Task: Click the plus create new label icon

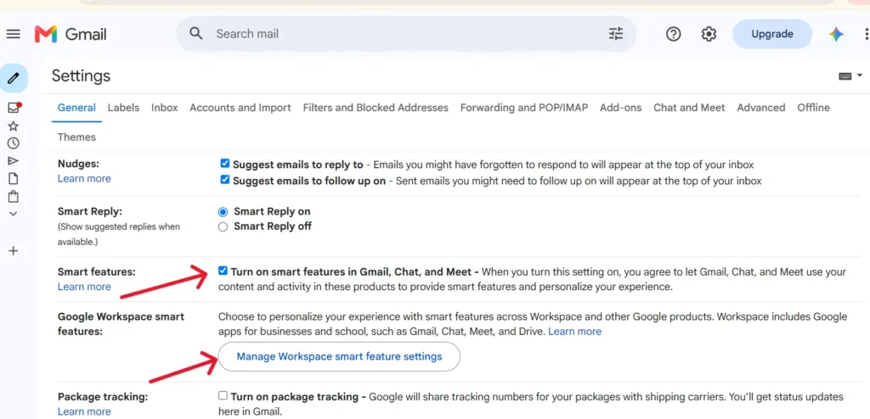Action: [x=14, y=251]
